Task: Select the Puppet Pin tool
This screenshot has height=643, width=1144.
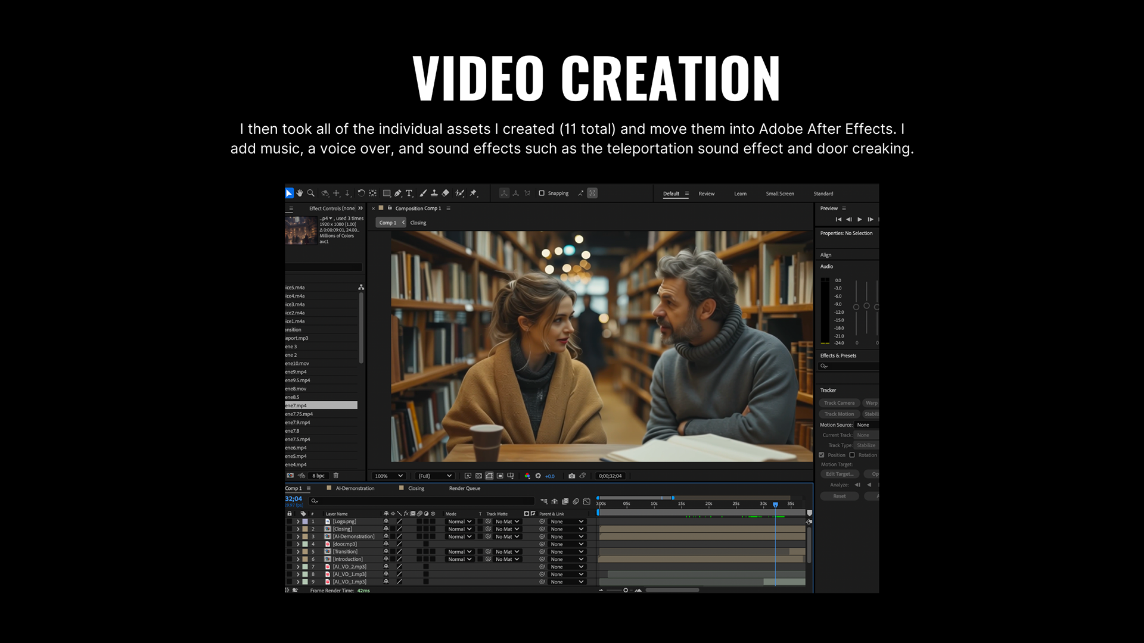Action: tap(474, 193)
